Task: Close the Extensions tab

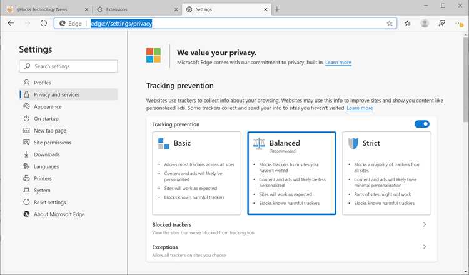Action: pos(176,9)
